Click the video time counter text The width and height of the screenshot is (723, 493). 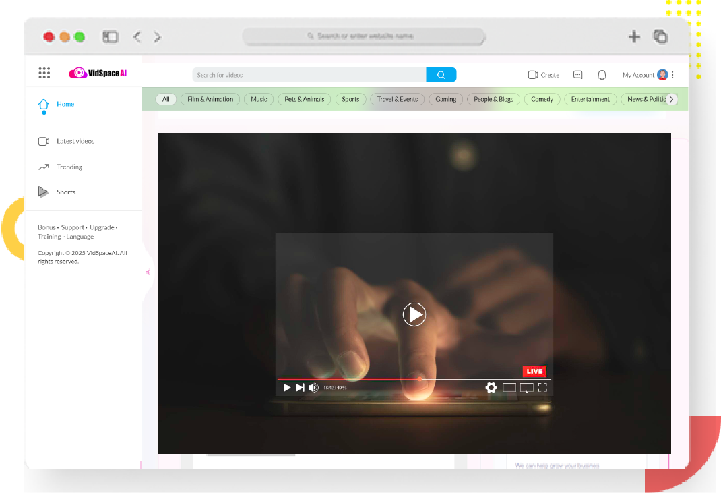point(335,388)
